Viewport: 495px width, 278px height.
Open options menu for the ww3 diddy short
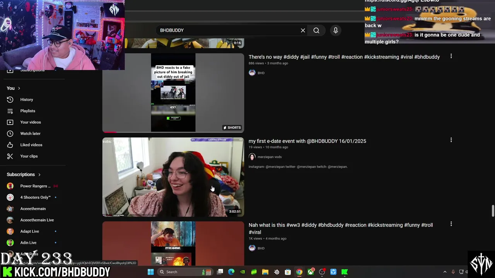click(x=451, y=224)
